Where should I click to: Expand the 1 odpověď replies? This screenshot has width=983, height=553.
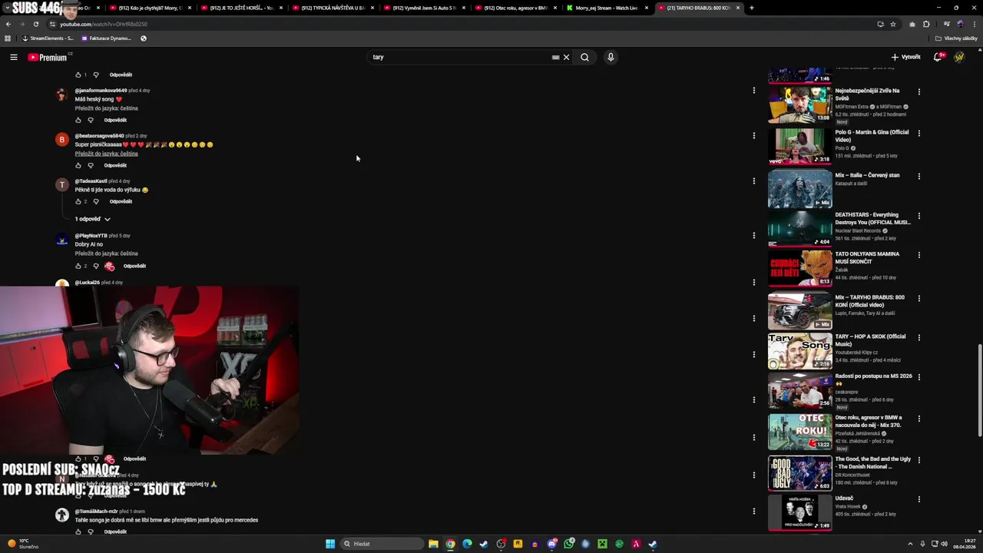click(92, 219)
